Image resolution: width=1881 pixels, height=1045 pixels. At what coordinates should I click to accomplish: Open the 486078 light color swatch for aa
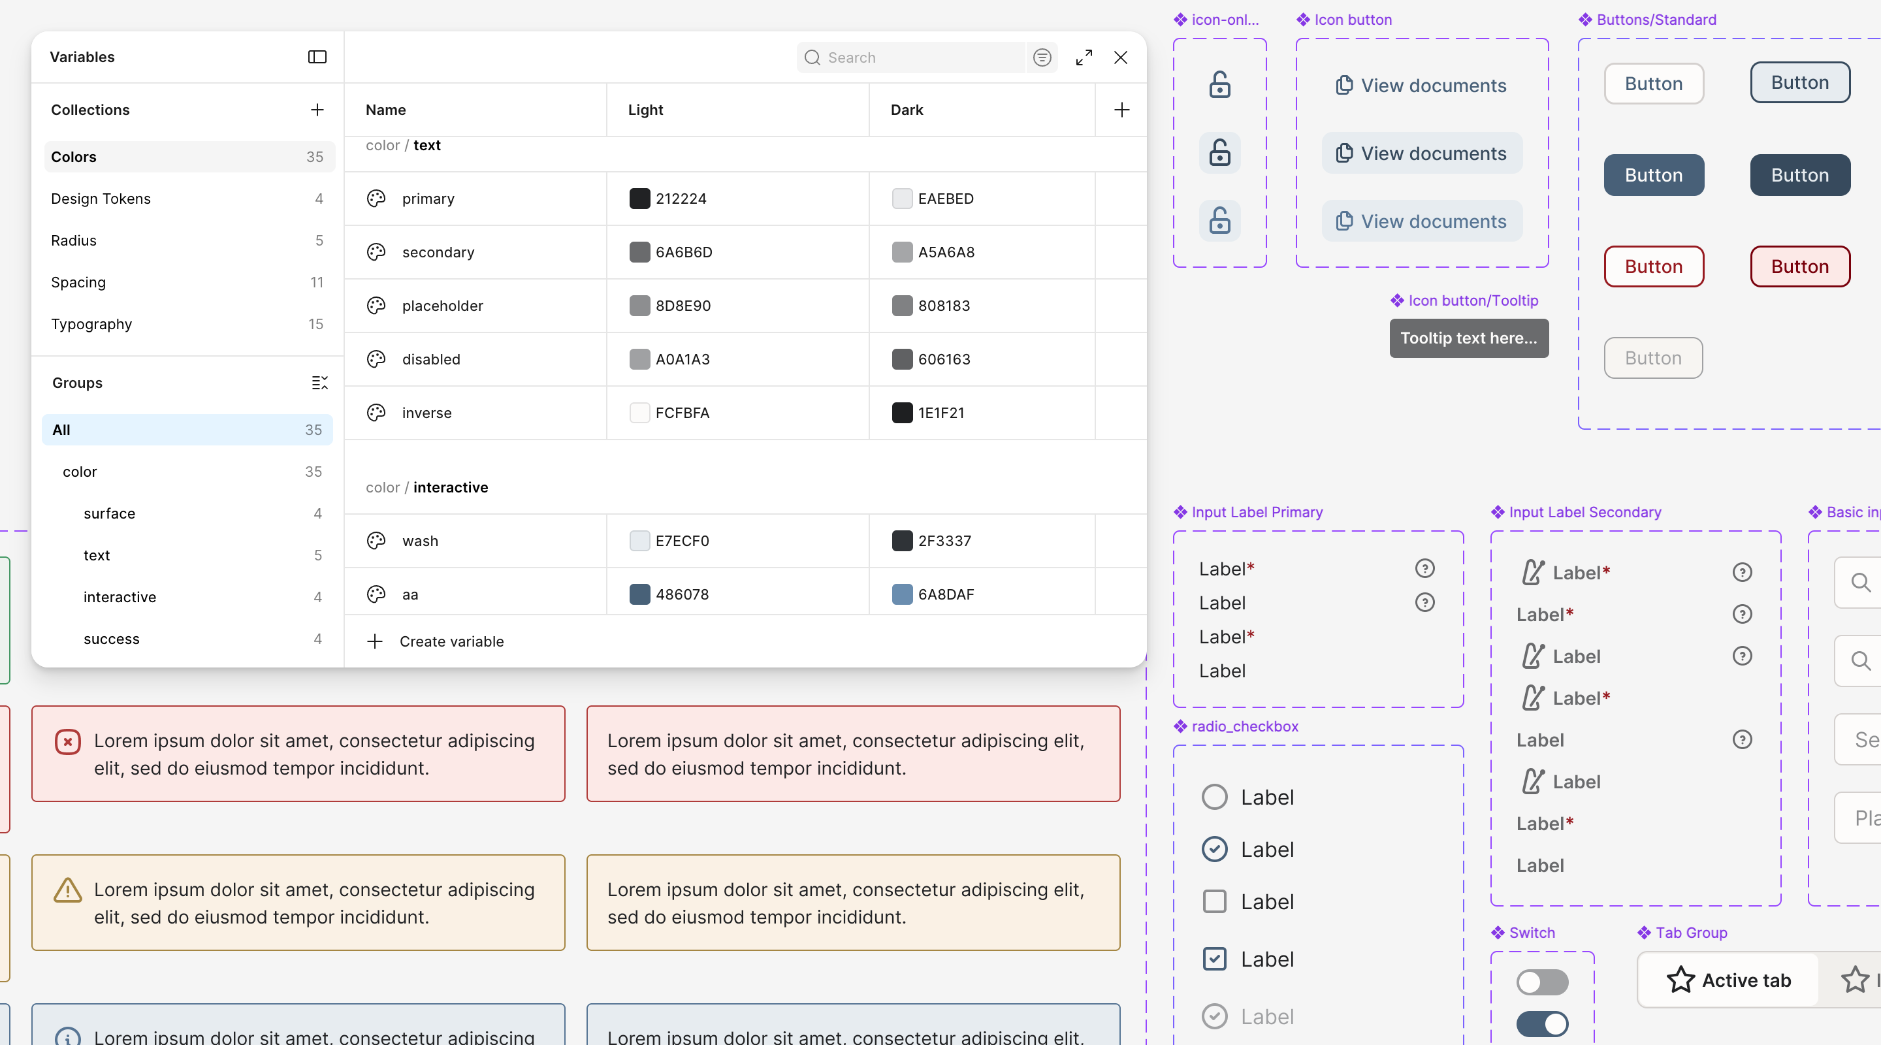coord(639,594)
